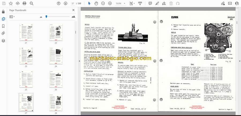This screenshot has height=116, width=241.
Task: Click the upload to cloud icon
Action: [18, 3]
